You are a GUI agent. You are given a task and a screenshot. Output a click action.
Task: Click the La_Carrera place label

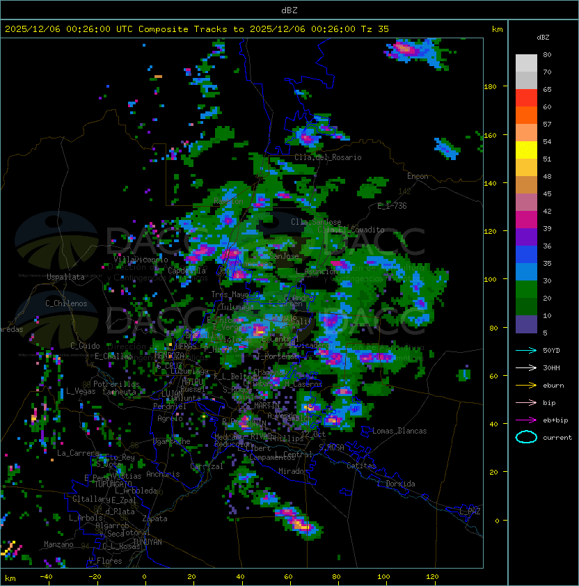pos(78,453)
